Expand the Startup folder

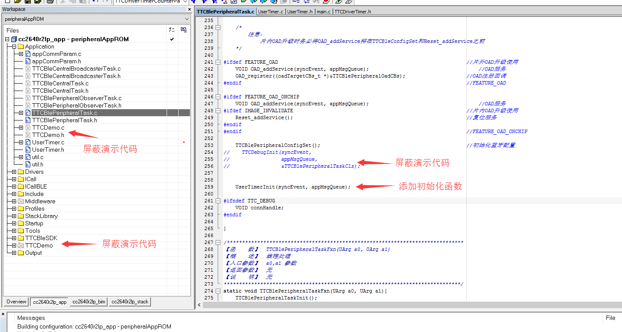tap(14, 223)
